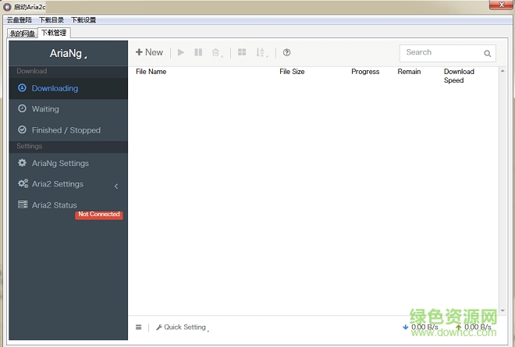Screen dimensions: 515x347
Task: Click the Aria2 Settings gears icon
Action: pyautogui.click(x=23, y=183)
